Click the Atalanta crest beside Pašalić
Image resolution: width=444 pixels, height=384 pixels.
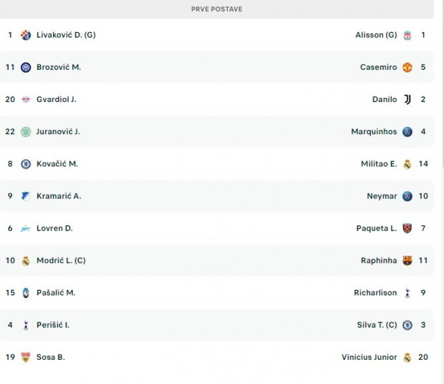click(x=25, y=293)
